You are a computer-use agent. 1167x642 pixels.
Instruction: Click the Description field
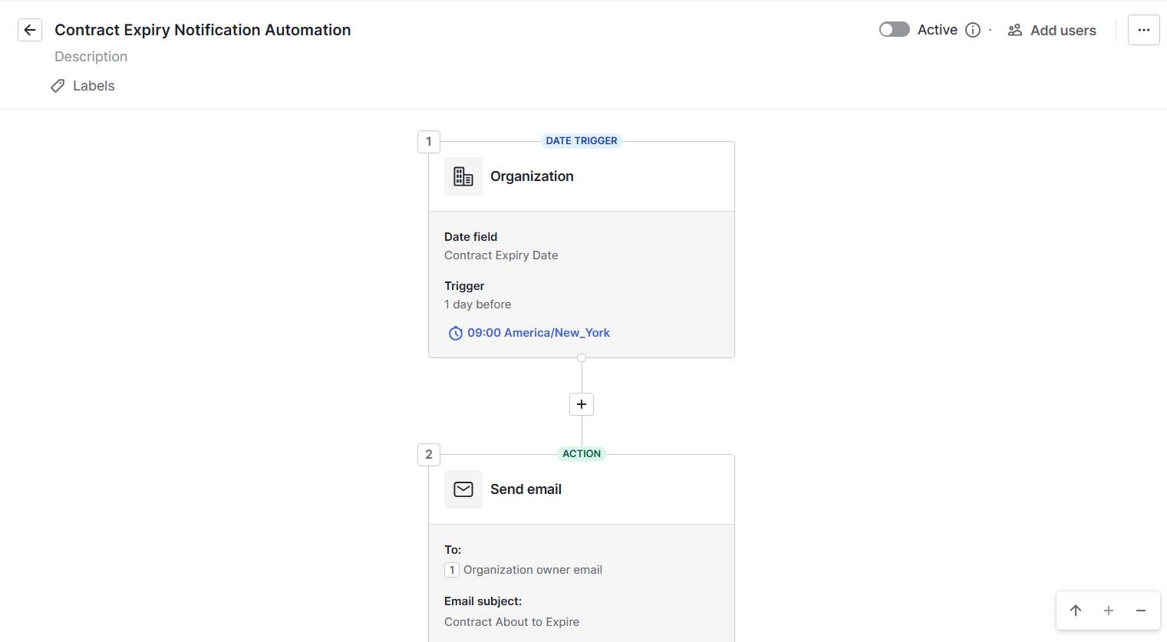pyautogui.click(x=91, y=57)
